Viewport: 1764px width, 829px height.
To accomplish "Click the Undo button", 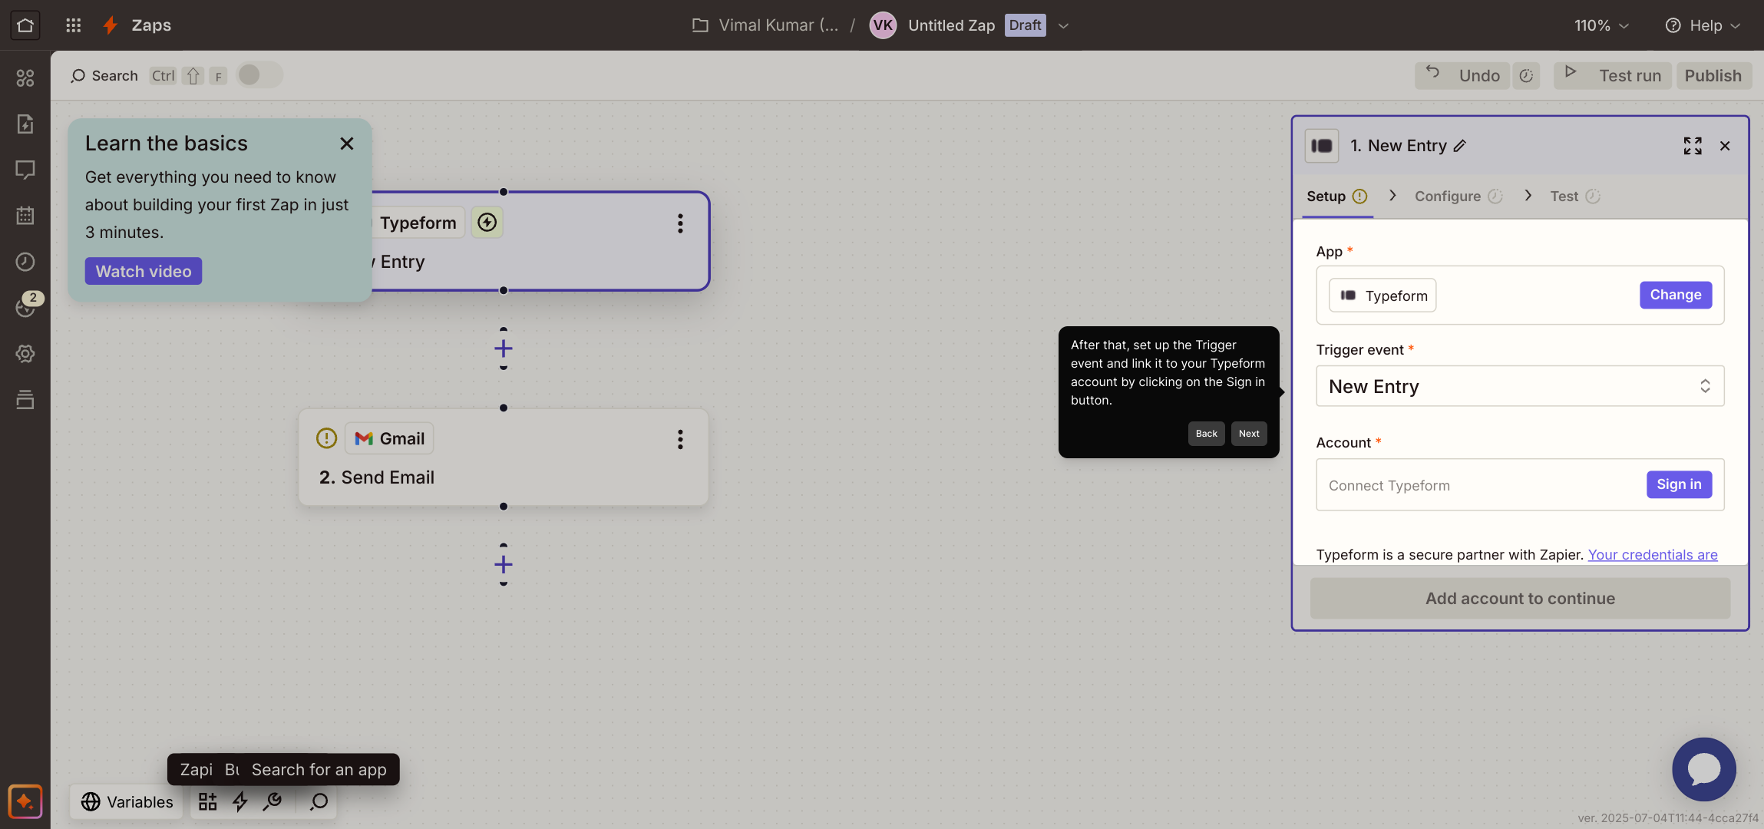I will pos(1462,75).
